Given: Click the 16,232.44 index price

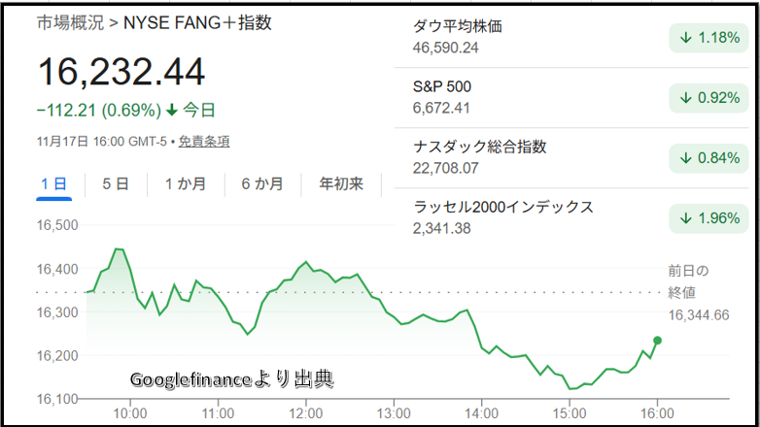Looking at the screenshot, I should point(121,72).
